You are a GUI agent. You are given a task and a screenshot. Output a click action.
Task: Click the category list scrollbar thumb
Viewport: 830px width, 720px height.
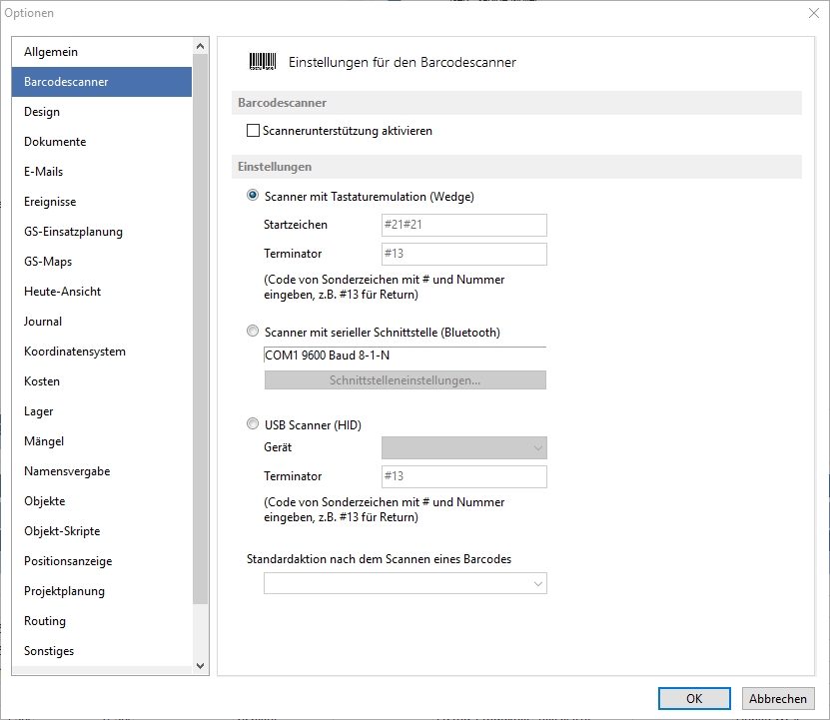coord(200,329)
